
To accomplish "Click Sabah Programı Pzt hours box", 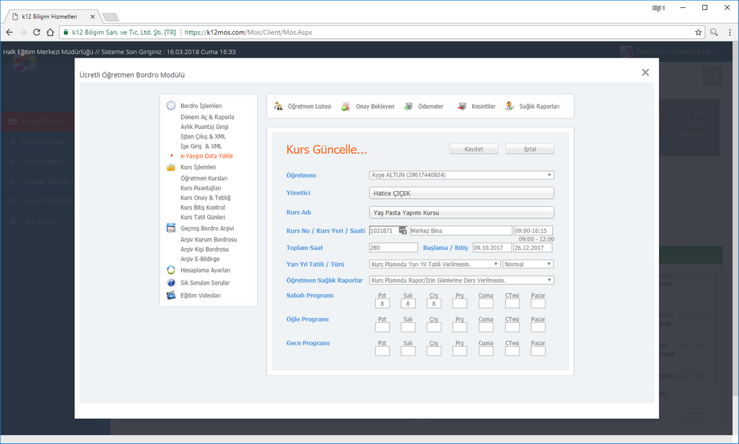I will coord(382,303).
